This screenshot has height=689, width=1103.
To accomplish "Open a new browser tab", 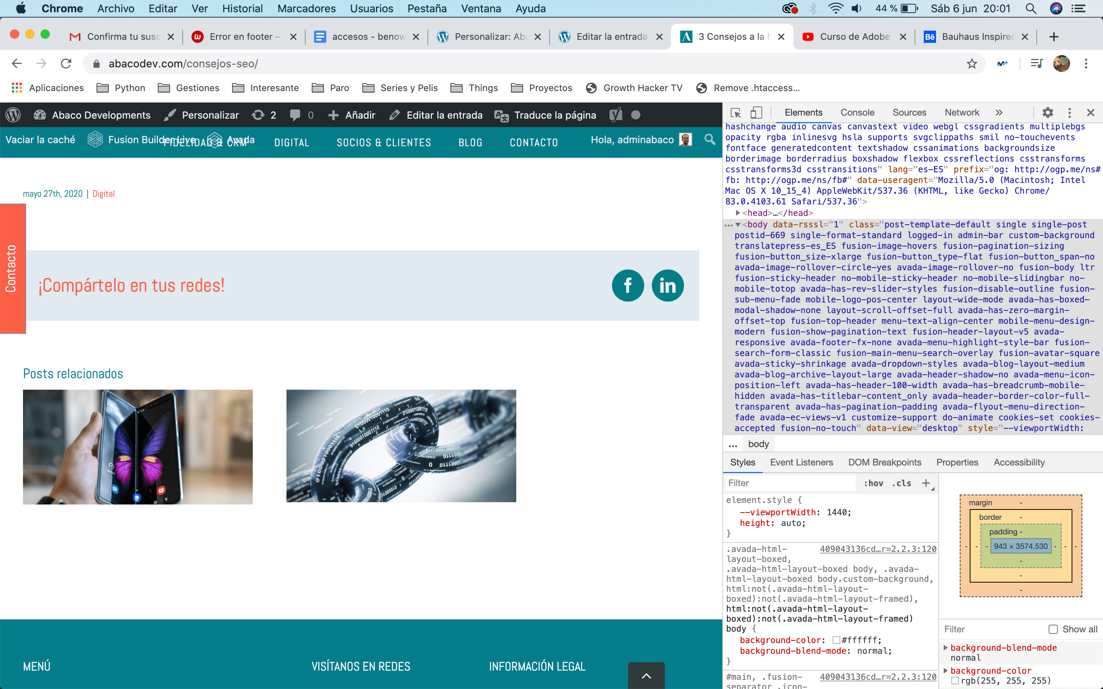I will [x=1054, y=37].
